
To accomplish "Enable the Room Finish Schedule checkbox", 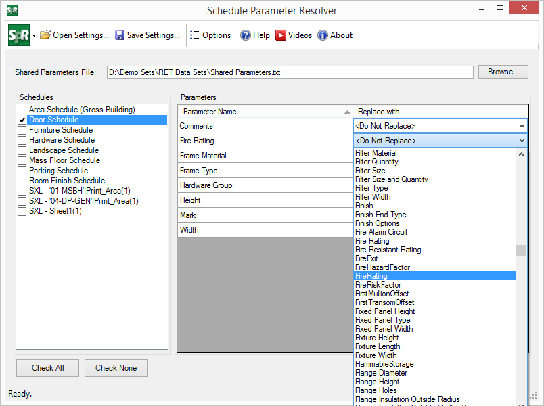I will (x=22, y=181).
